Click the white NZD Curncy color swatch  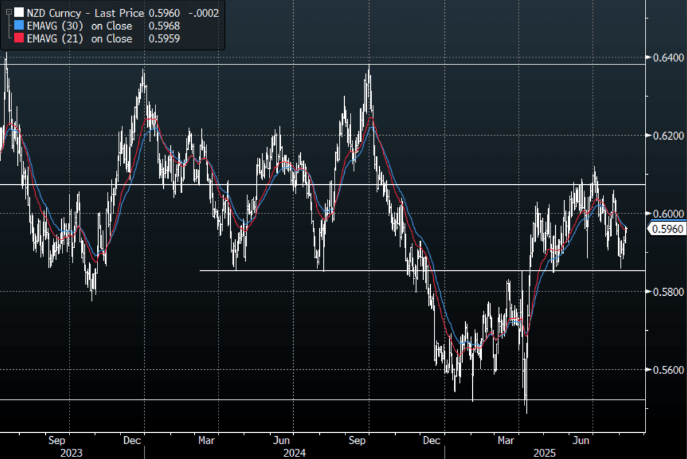click(19, 13)
